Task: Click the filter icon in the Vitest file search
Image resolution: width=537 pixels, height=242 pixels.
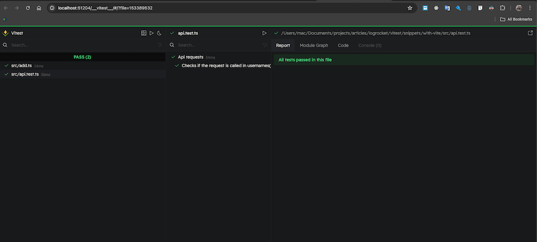Action: tap(160, 45)
